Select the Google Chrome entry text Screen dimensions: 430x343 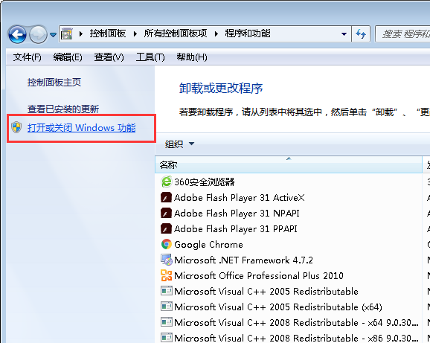coord(208,245)
